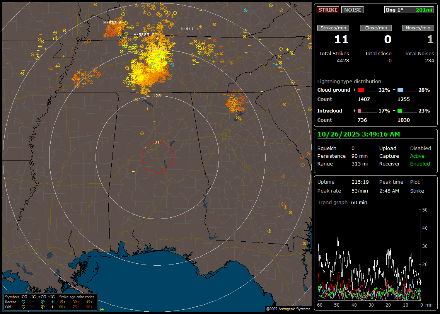440x314 pixels.
Task: Click the Old +CG yellow legend symbol
Action: (x=43, y=307)
